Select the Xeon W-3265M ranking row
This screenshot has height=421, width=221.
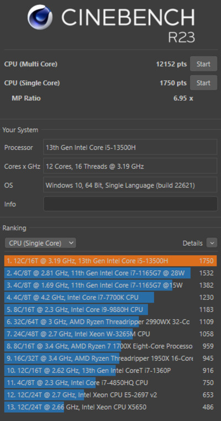tap(110, 334)
